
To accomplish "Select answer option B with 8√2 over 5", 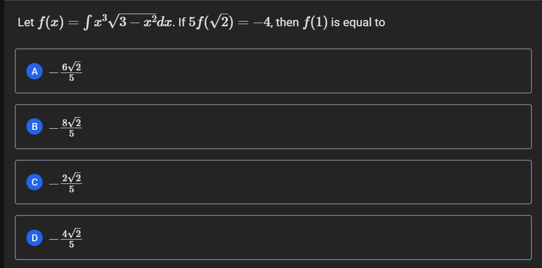I will click(273, 127).
